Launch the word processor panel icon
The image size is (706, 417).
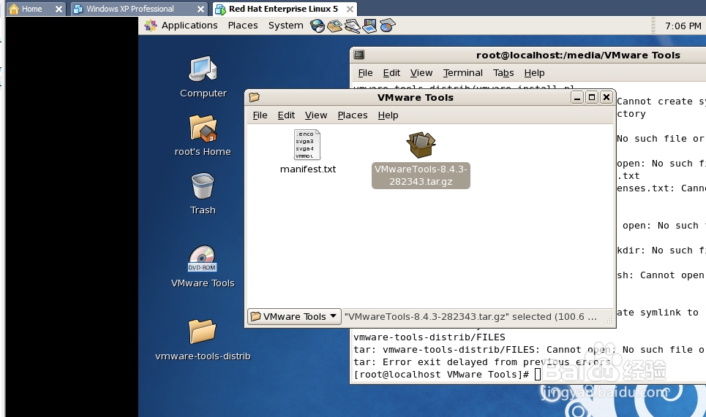[x=352, y=26]
